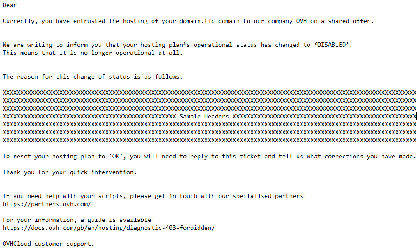Open the partners.ovh.com link
The image size is (420, 252).
pos(47,204)
